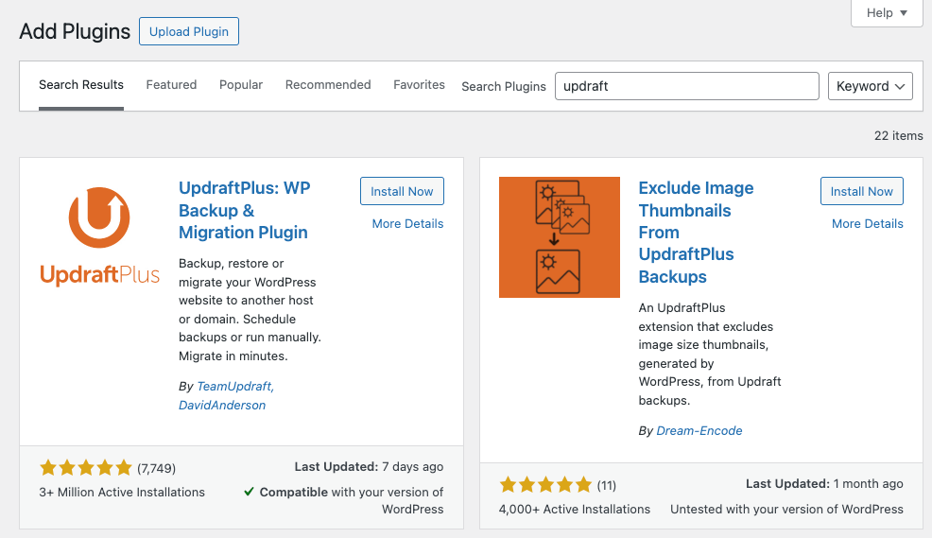The width and height of the screenshot is (932, 538).
Task: Click the '22 items' count text
Action: coord(898,135)
